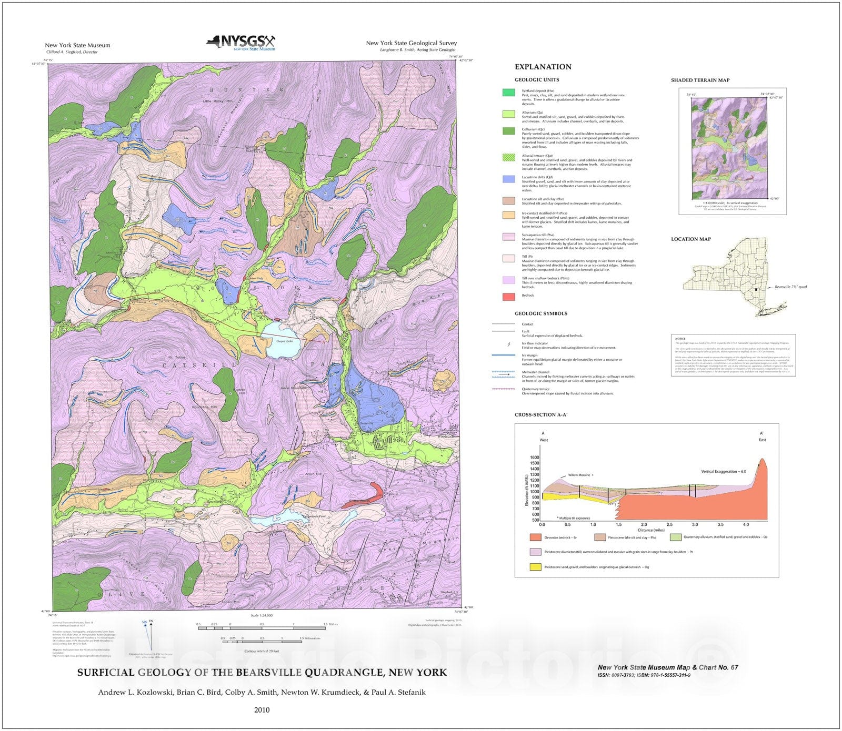Click the kilometers scale bar

click(262, 641)
